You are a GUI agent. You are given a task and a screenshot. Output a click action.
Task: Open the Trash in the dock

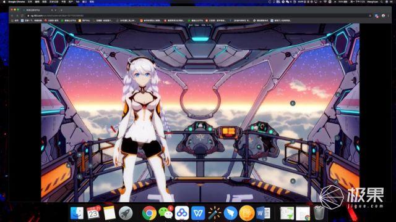coord(319,213)
